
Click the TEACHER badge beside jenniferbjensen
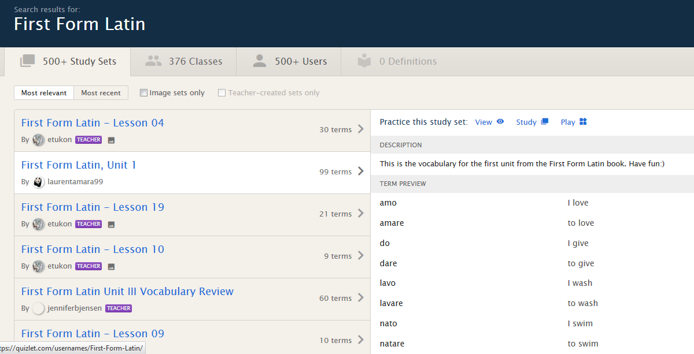(x=119, y=308)
